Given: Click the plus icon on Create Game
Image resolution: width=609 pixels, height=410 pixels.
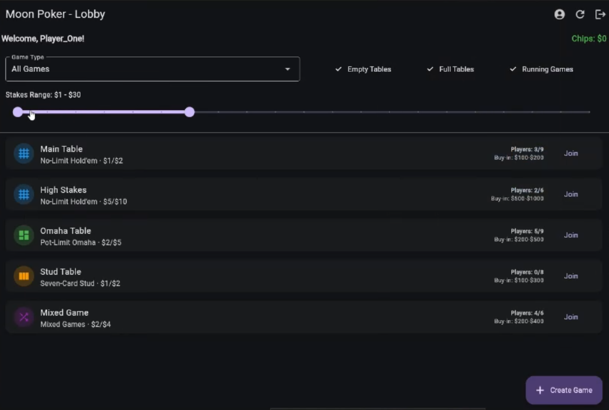Looking at the screenshot, I should pos(540,390).
